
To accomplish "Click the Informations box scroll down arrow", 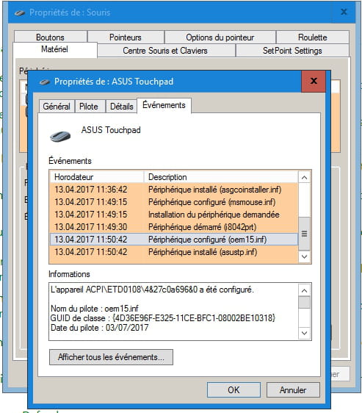I will [304, 333].
